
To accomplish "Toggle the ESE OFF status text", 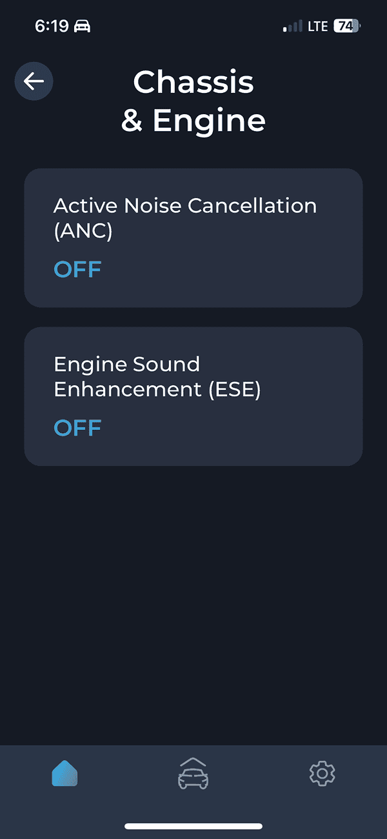I will (x=77, y=428).
